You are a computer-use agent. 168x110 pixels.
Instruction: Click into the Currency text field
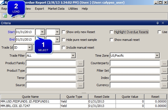tap(135, 85)
